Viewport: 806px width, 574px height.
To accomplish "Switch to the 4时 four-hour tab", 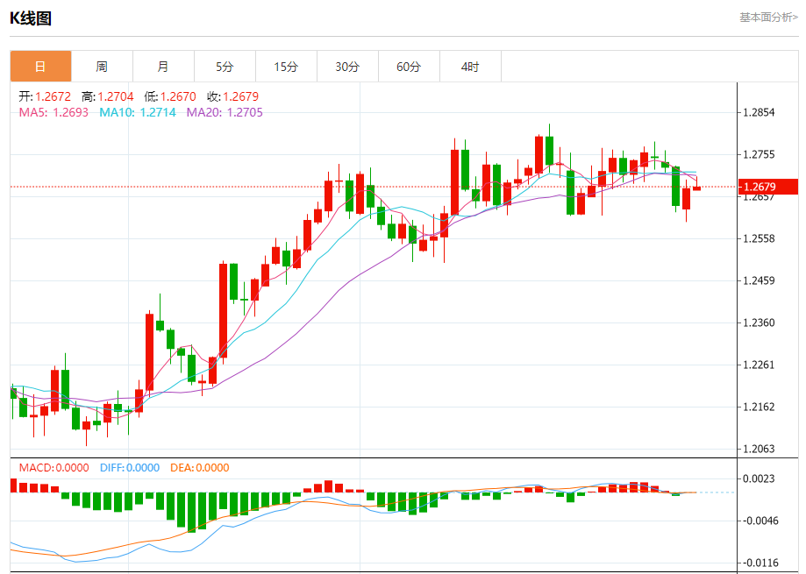I will [x=470, y=67].
